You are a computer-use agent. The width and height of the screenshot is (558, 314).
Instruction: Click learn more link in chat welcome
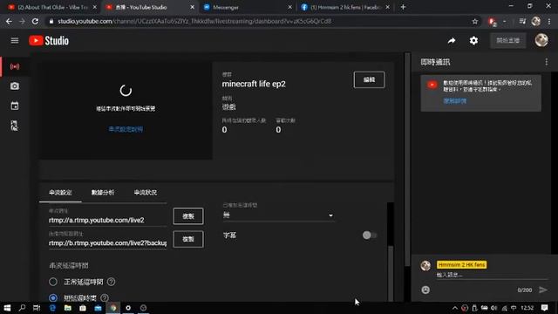click(x=454, y=101)
